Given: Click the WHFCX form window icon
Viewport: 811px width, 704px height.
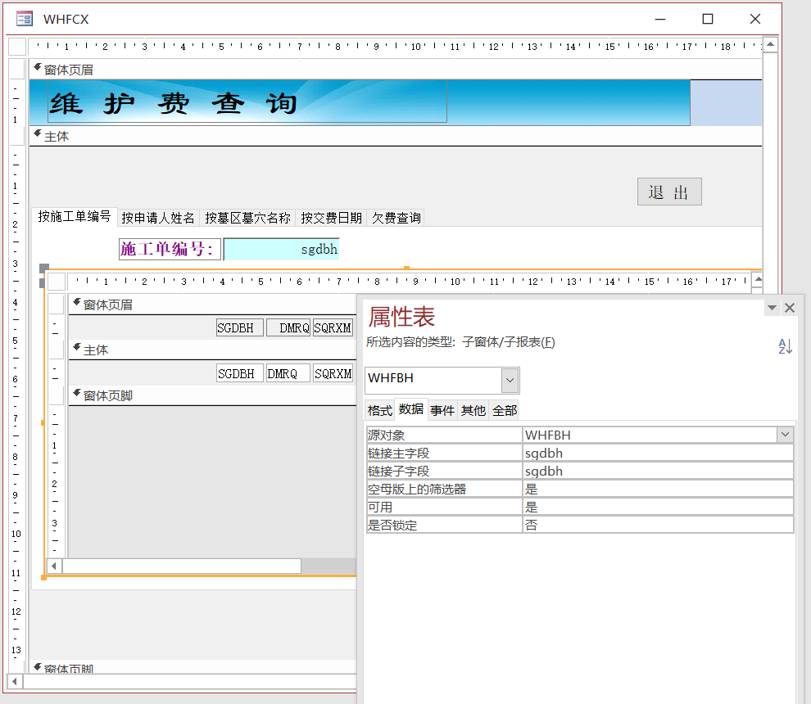Looking at the screenshot, I should pos(25,19).
